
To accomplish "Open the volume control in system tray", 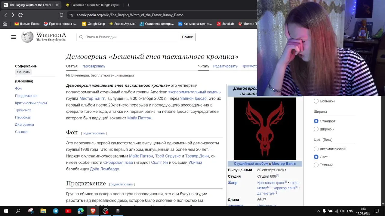I will click(342, 211).
